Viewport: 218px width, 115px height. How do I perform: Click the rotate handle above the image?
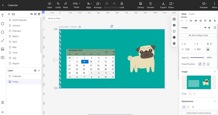click(112, 26)
